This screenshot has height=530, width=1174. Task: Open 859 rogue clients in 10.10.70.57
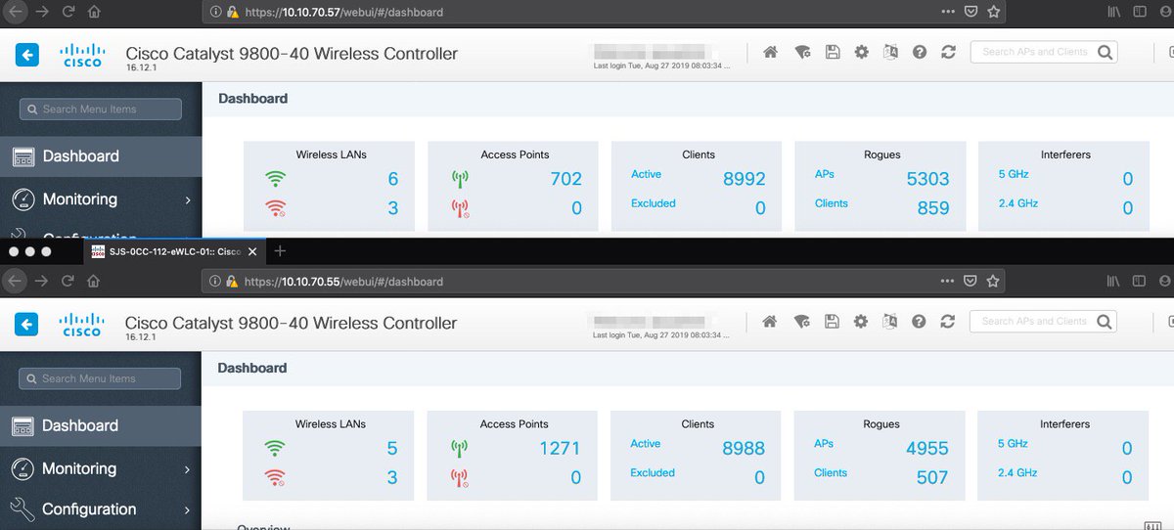pos(933,208)
